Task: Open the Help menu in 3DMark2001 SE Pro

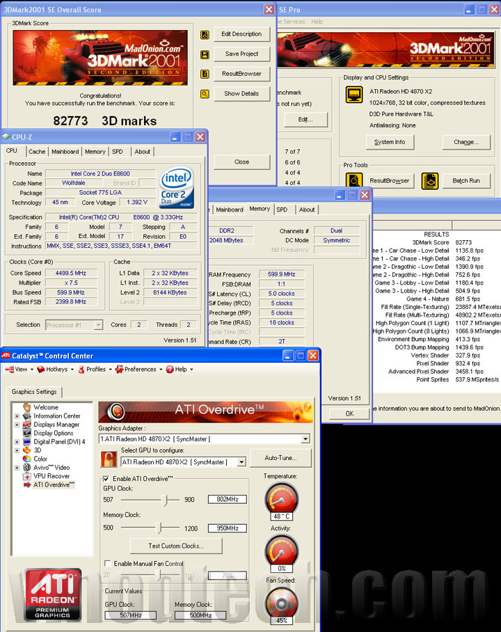Action: pyautogui.click(x=317, y=22)
